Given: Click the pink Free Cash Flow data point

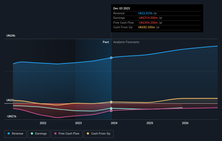Looking at the screenshot, I should (111, 111).
